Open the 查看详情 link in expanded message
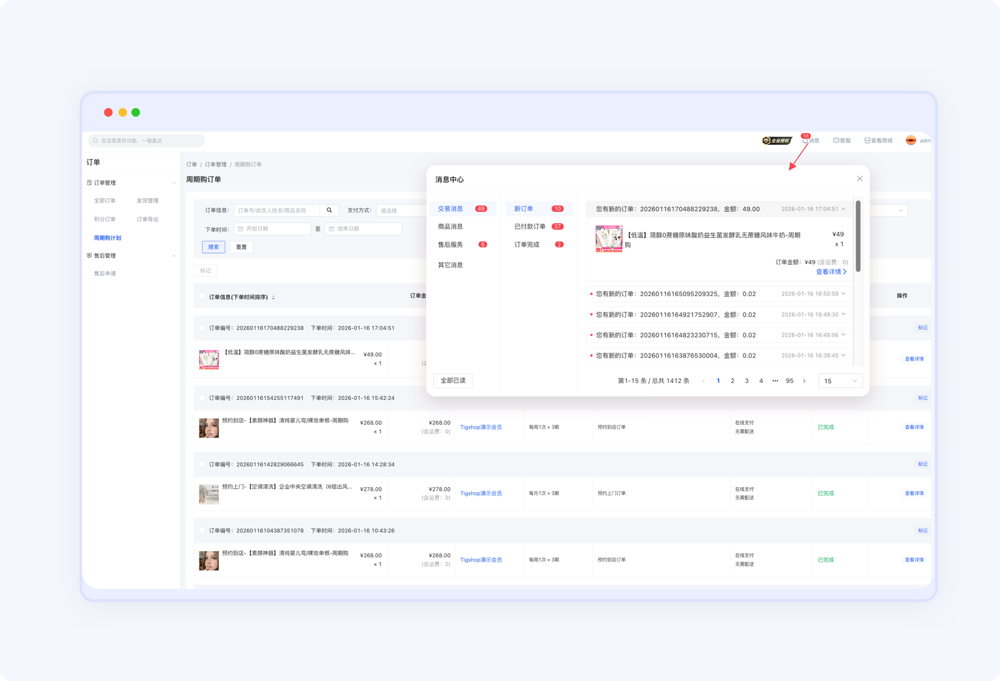 click(831, 272)
